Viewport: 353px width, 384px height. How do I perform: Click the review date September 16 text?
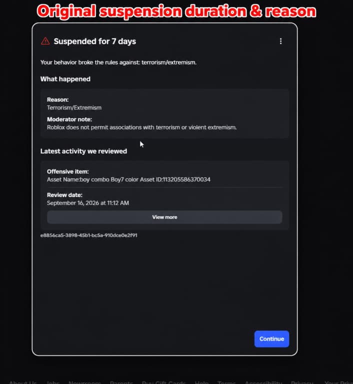pyautogui.click(x=88, y=203)
